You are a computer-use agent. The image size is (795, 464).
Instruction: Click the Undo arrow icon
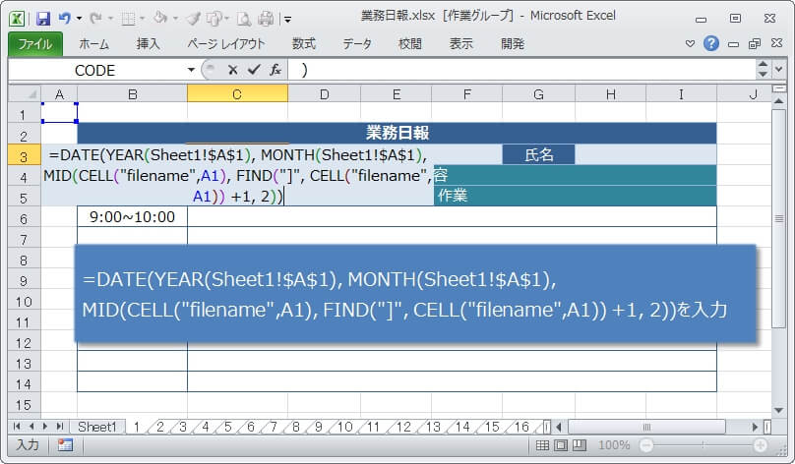[65, 18]
